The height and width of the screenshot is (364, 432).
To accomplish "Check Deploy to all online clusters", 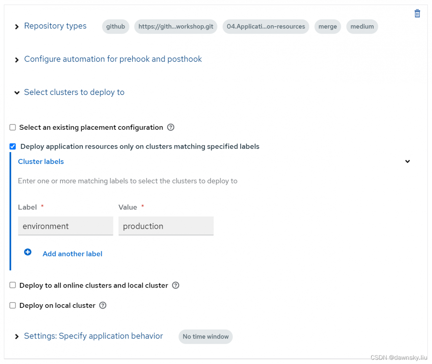I will tap(13, 285).
